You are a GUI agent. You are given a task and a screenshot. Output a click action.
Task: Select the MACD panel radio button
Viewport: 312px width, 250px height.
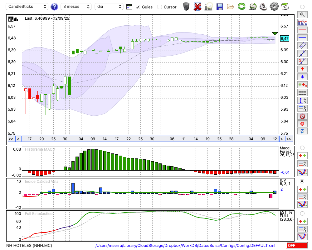(x=302, y=148)
